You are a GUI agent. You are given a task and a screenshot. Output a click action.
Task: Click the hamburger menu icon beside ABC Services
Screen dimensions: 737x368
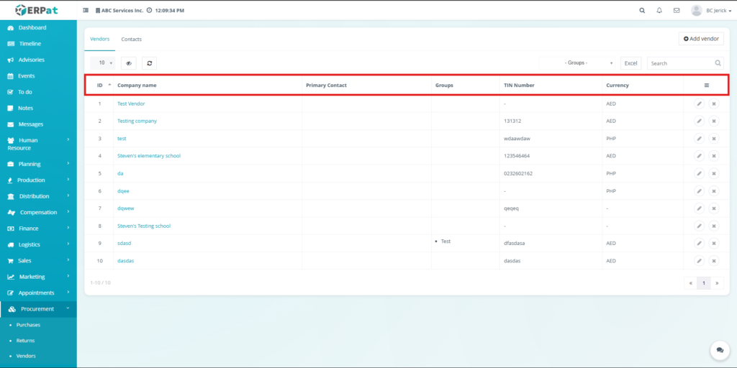click(86, 11)
